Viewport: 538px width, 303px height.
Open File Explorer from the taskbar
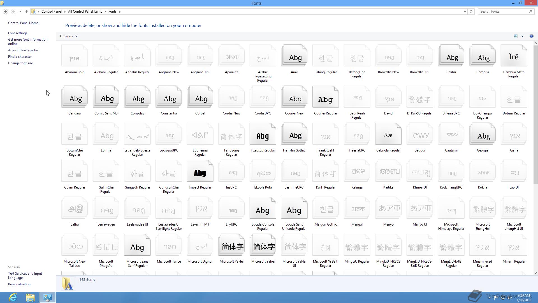point(30,297)
